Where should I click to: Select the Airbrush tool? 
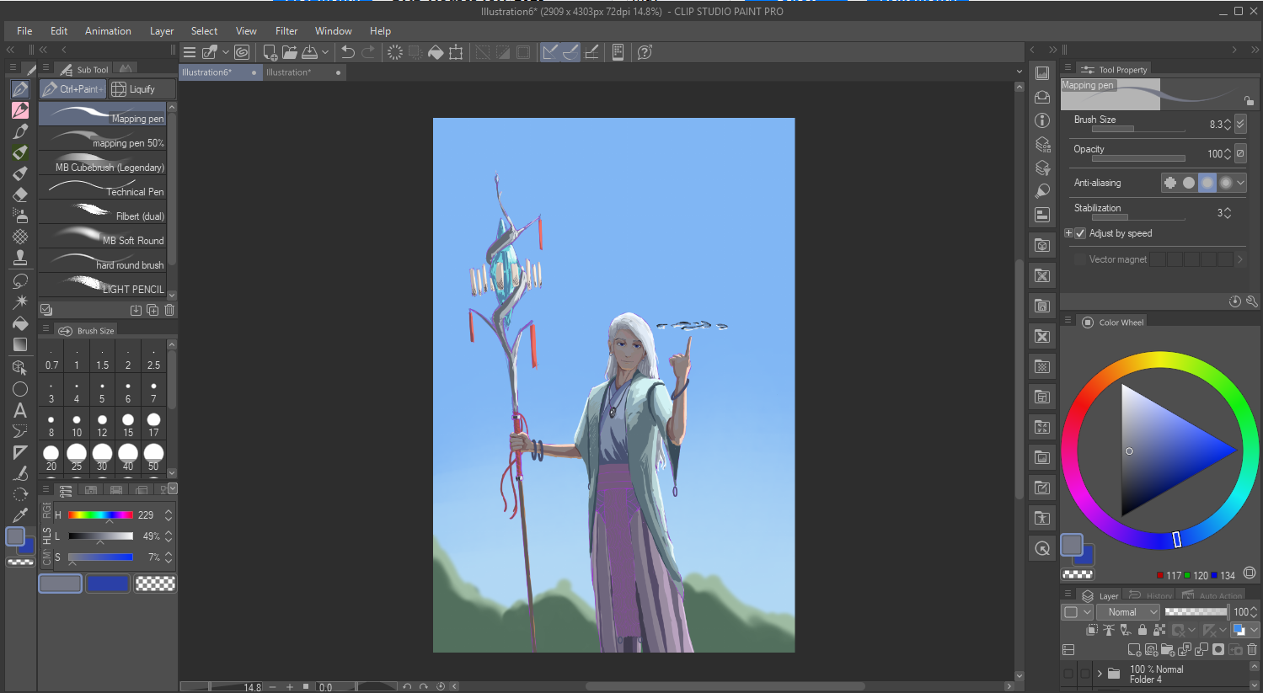click(x=20, y=216)
